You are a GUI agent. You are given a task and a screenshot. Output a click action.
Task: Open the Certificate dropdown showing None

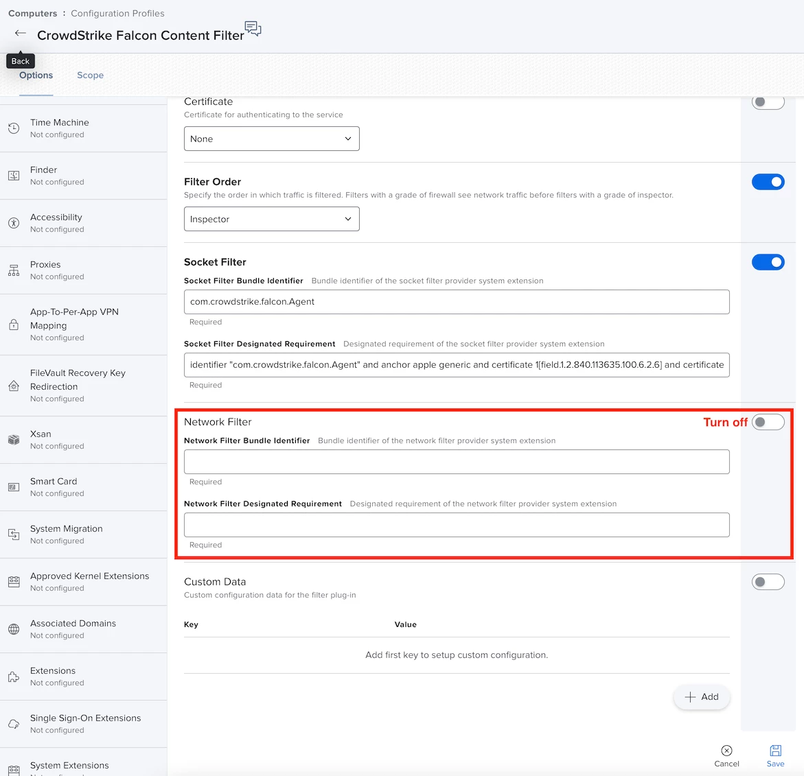tap(271, 139)
